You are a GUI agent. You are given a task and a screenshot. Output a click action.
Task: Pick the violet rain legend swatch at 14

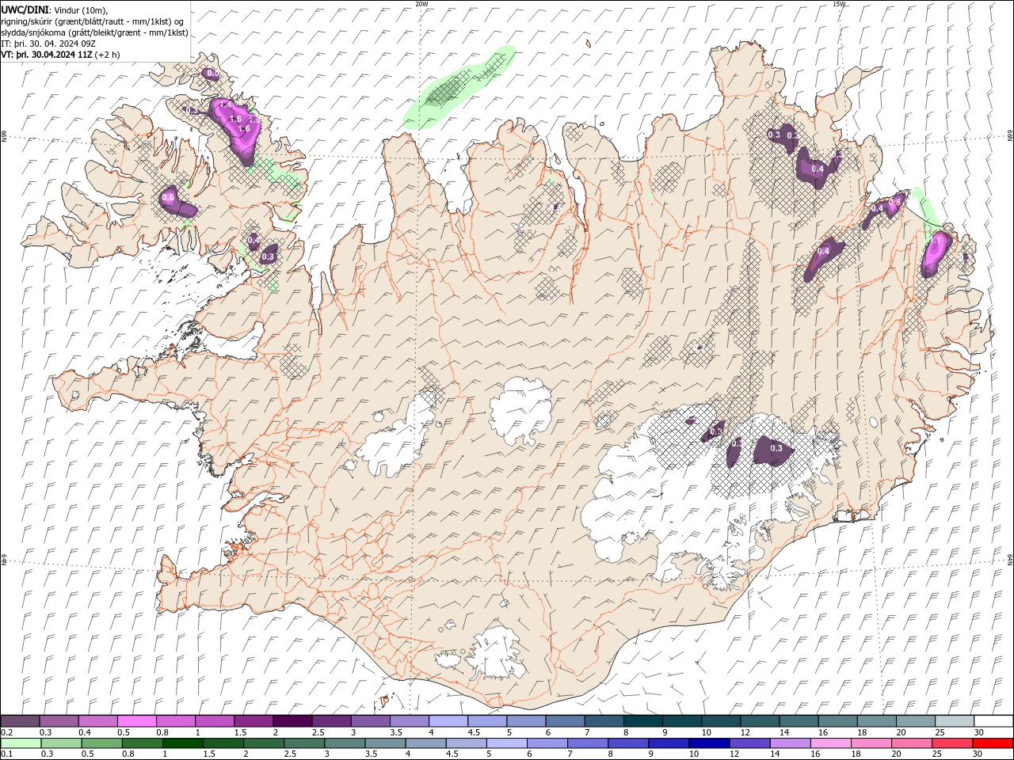coord(790,743)
